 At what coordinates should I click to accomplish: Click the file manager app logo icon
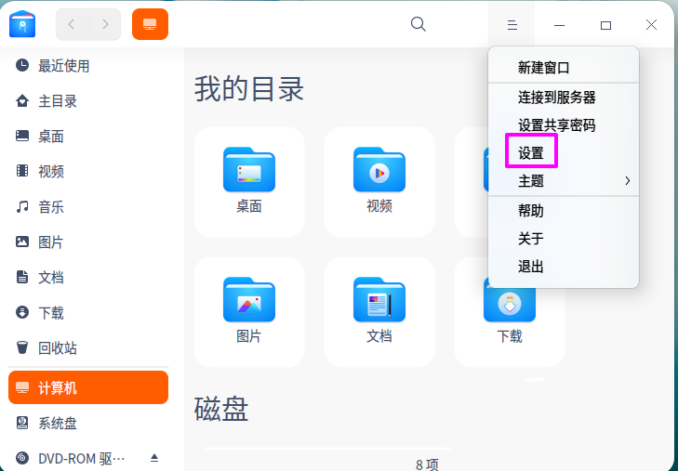(x=22, y=24)
